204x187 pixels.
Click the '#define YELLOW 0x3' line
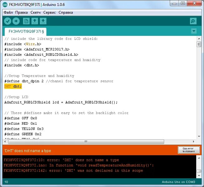tap(24, 129)
